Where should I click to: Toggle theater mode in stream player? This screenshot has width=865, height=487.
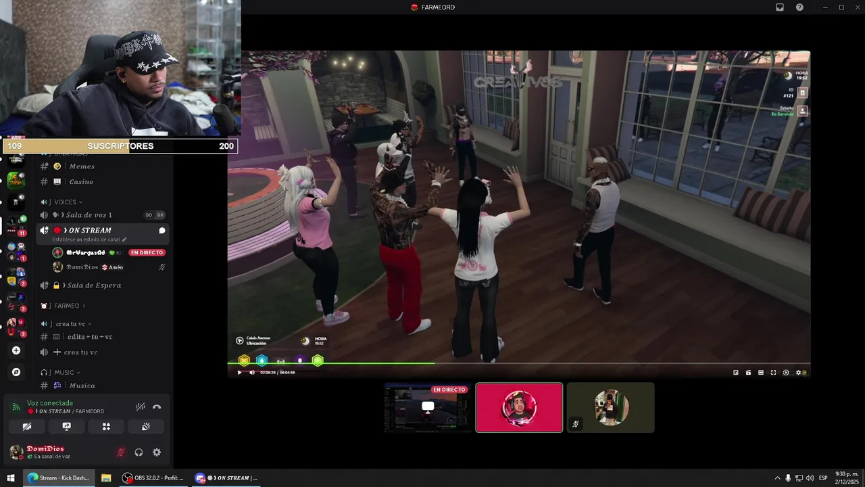coord(761,373)
